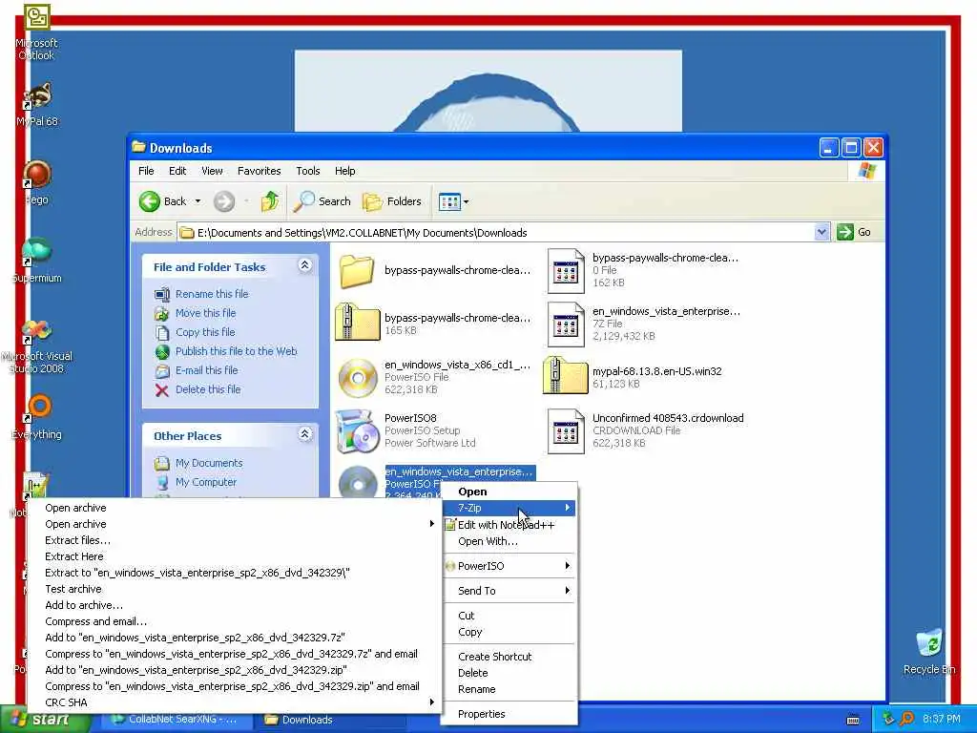977x733 pixels.
Task: Select the 165 KB bypass-paywalls zip archive
Action: (x=357, y=323)
